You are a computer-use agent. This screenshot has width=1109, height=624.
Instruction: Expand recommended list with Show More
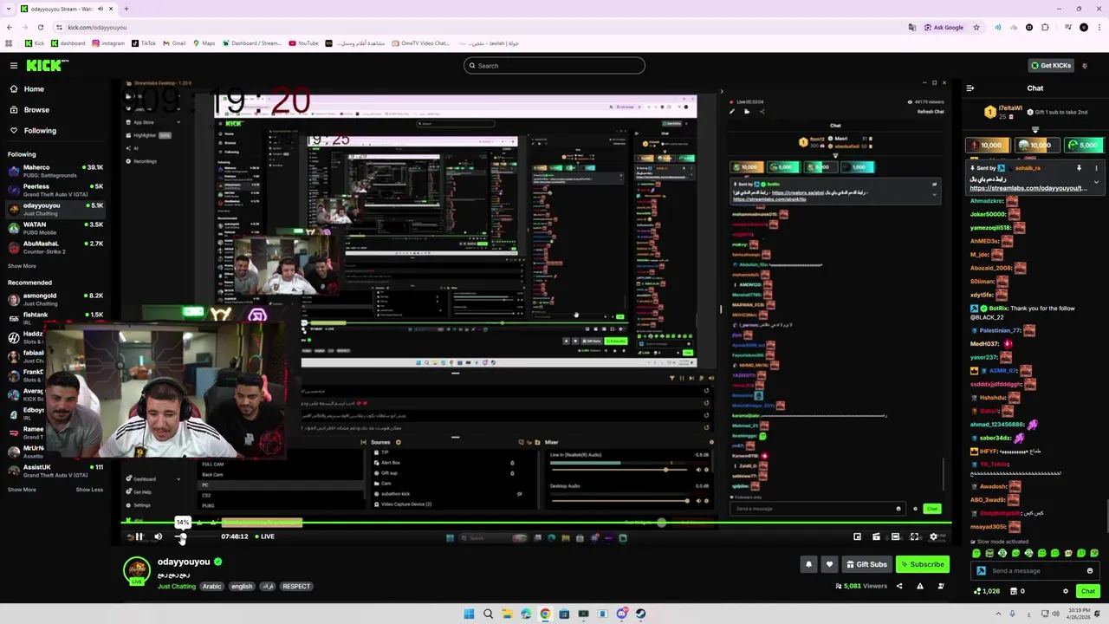pyautogui.click(x=23, y=490)
